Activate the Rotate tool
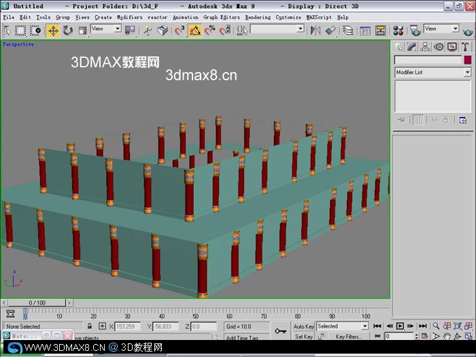476x357 pixels. coord(68,31)
